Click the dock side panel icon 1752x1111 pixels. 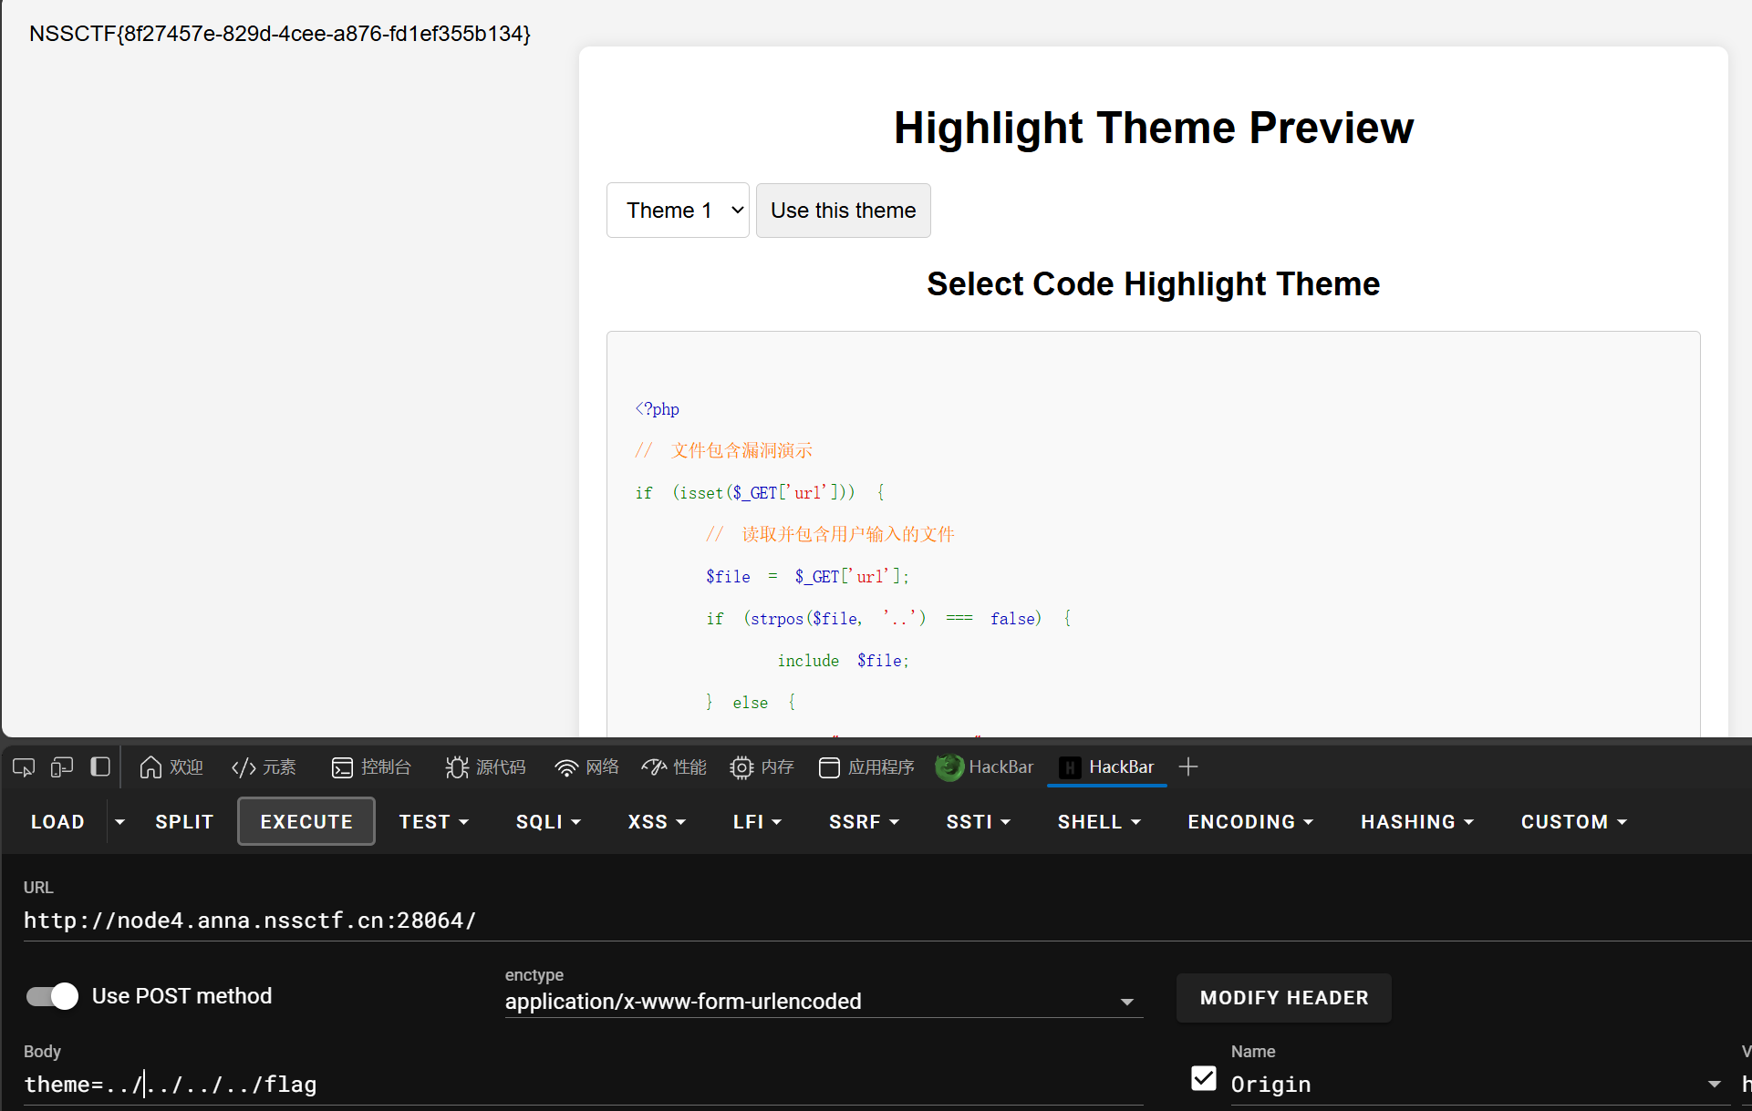pyautogui.click(x=100, y=767)
